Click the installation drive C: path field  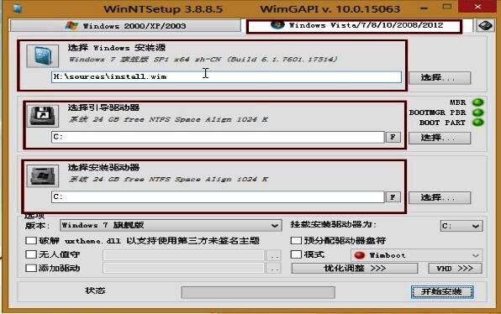(218, 197)
